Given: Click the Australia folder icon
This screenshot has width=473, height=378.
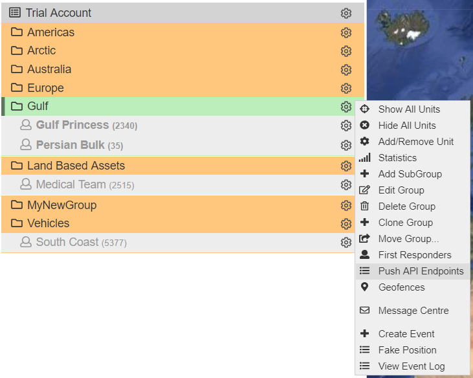Looking at the screenshot, I should pyautogui.click(x=17, y=69).
